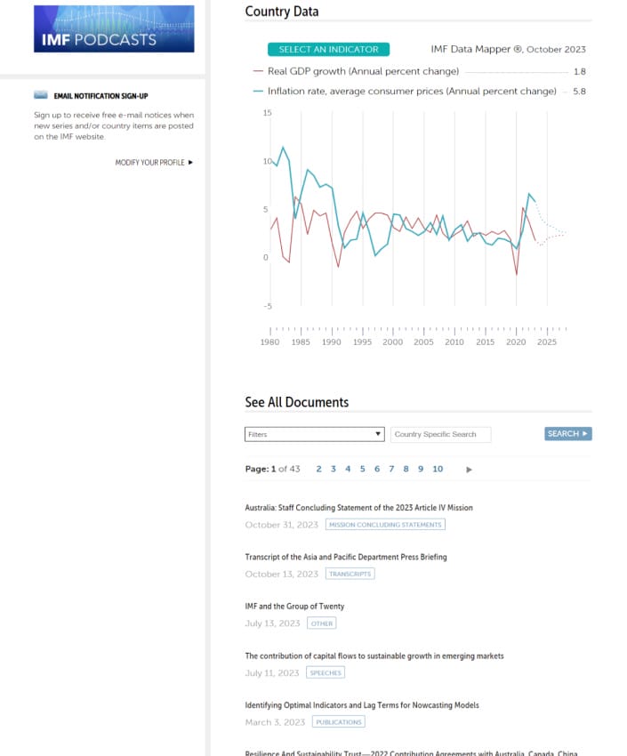Viewport: 627px width, 756px height.
Task: Click inside the Country Specific Search field
Action: [x=442, y=433]
